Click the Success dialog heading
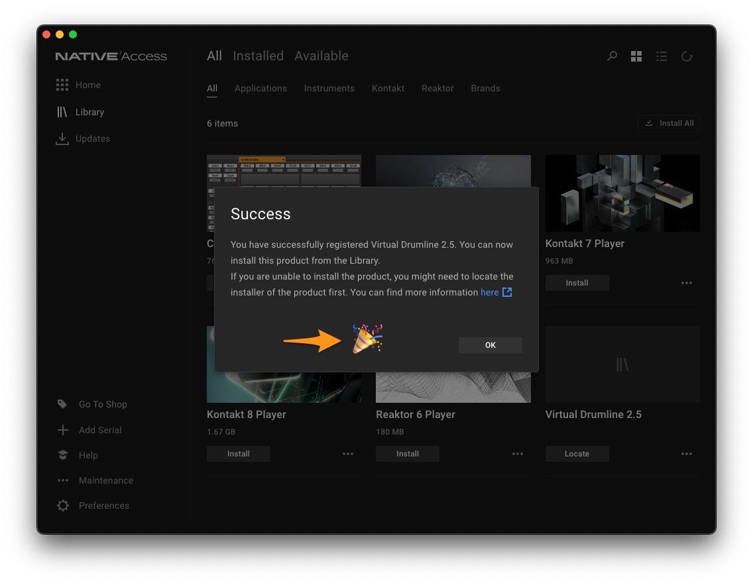 (x=261, y=213)
